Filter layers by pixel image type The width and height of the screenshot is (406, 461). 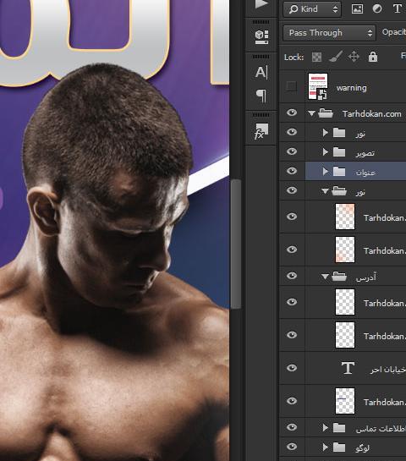coord(357,9)
